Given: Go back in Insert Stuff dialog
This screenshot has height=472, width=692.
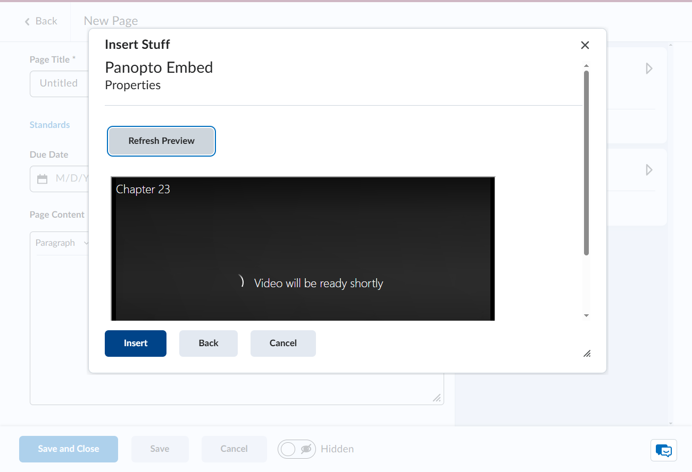Looking at the screenshot, I should pos(209,344).
